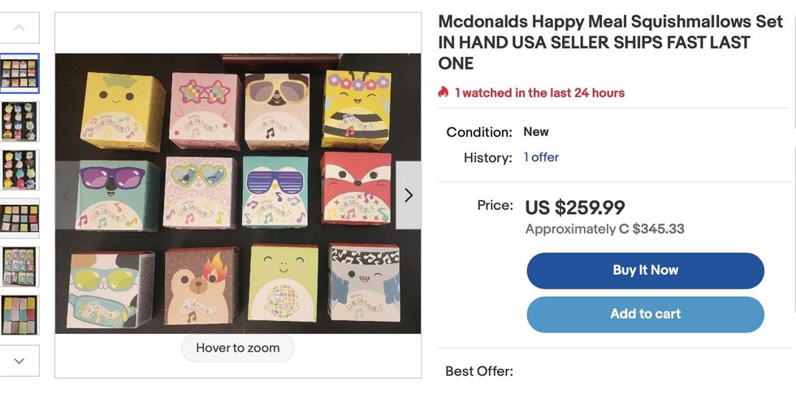
Task: Add the Squishmallows set to cart
Action: (x=645, y=315)
